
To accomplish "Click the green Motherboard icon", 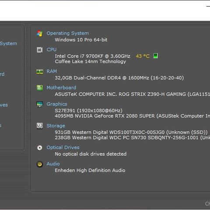I will [39, 88].
